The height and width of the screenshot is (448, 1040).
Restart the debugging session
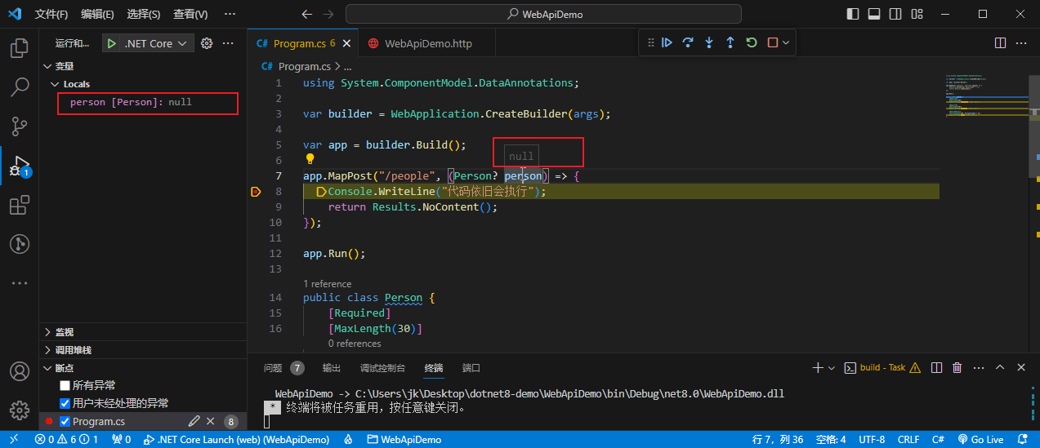pos(752,43)
